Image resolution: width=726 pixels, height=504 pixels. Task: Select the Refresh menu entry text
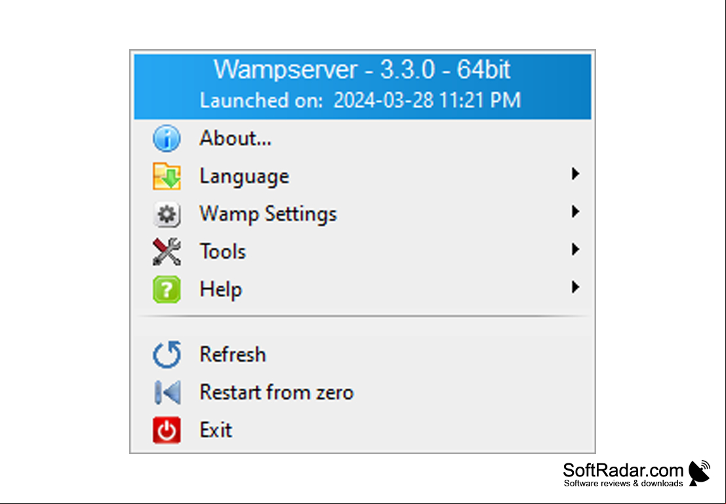[x=233, y=355]
